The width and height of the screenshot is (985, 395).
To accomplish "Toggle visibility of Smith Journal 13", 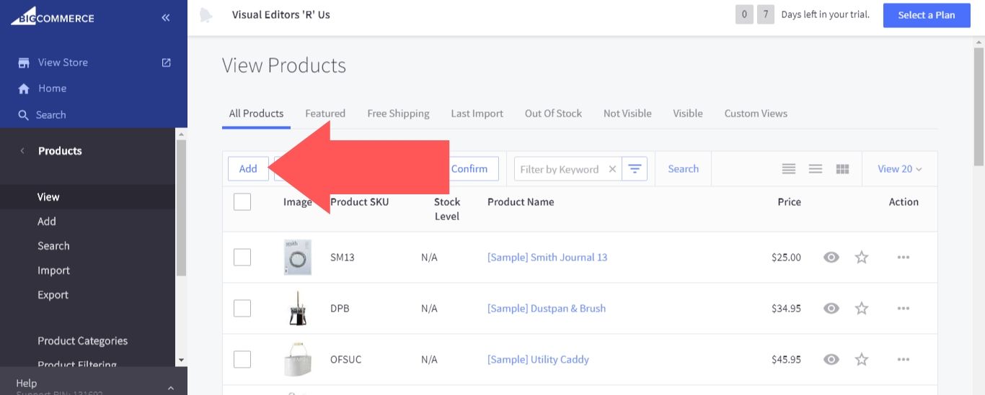I will pos(831,257).
